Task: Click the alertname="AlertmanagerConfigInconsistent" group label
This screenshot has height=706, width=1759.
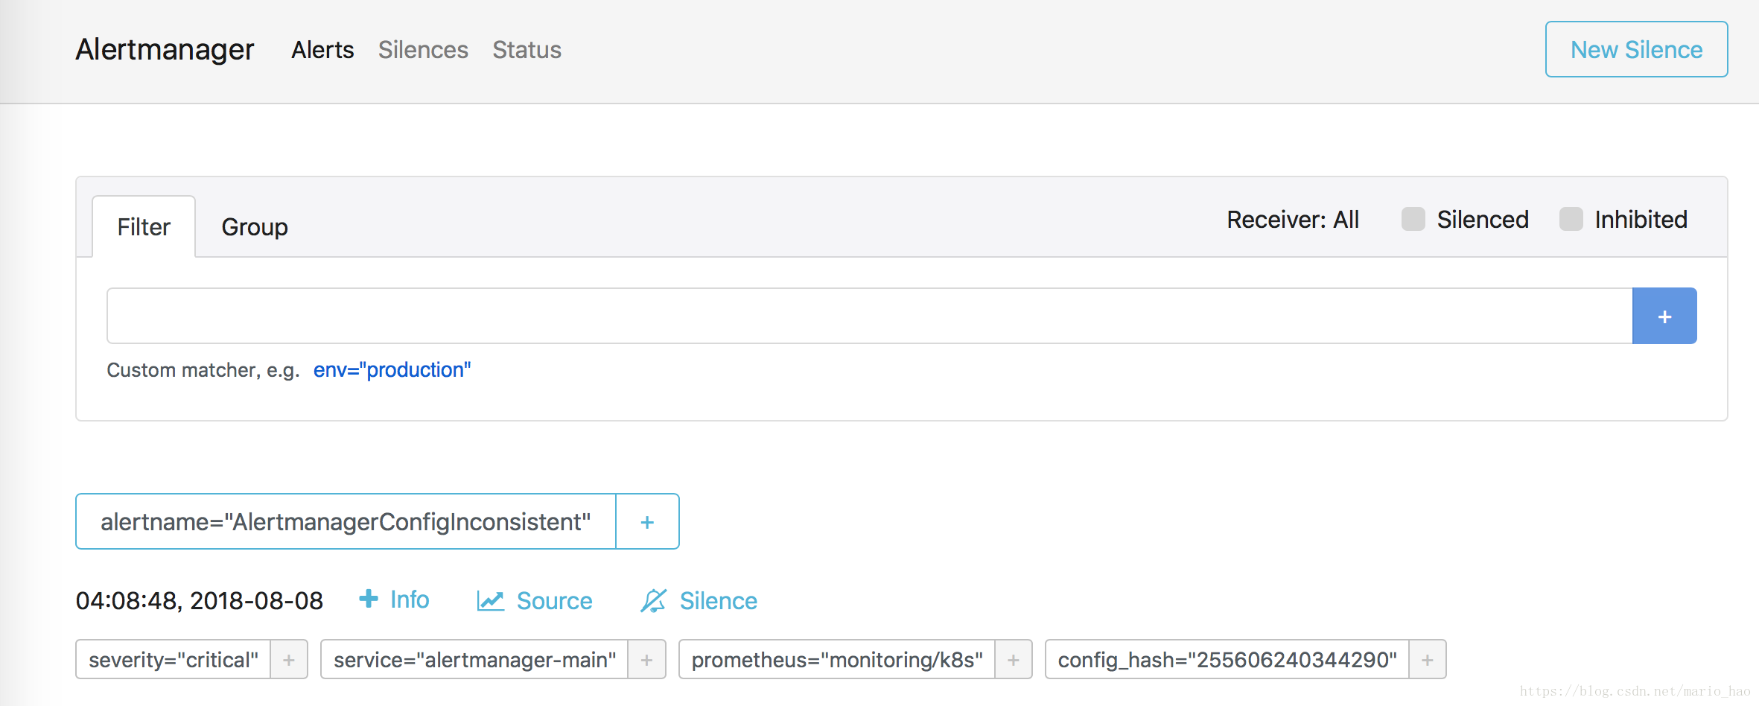Action: point(346,521)
